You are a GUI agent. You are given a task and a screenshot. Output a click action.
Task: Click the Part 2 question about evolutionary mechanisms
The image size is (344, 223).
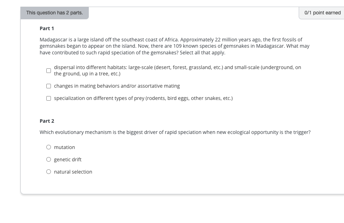click(x=175, y=132)
